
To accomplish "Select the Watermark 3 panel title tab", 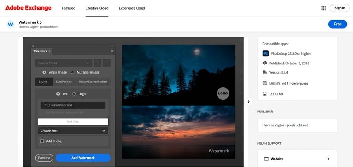I will (41, 51).
